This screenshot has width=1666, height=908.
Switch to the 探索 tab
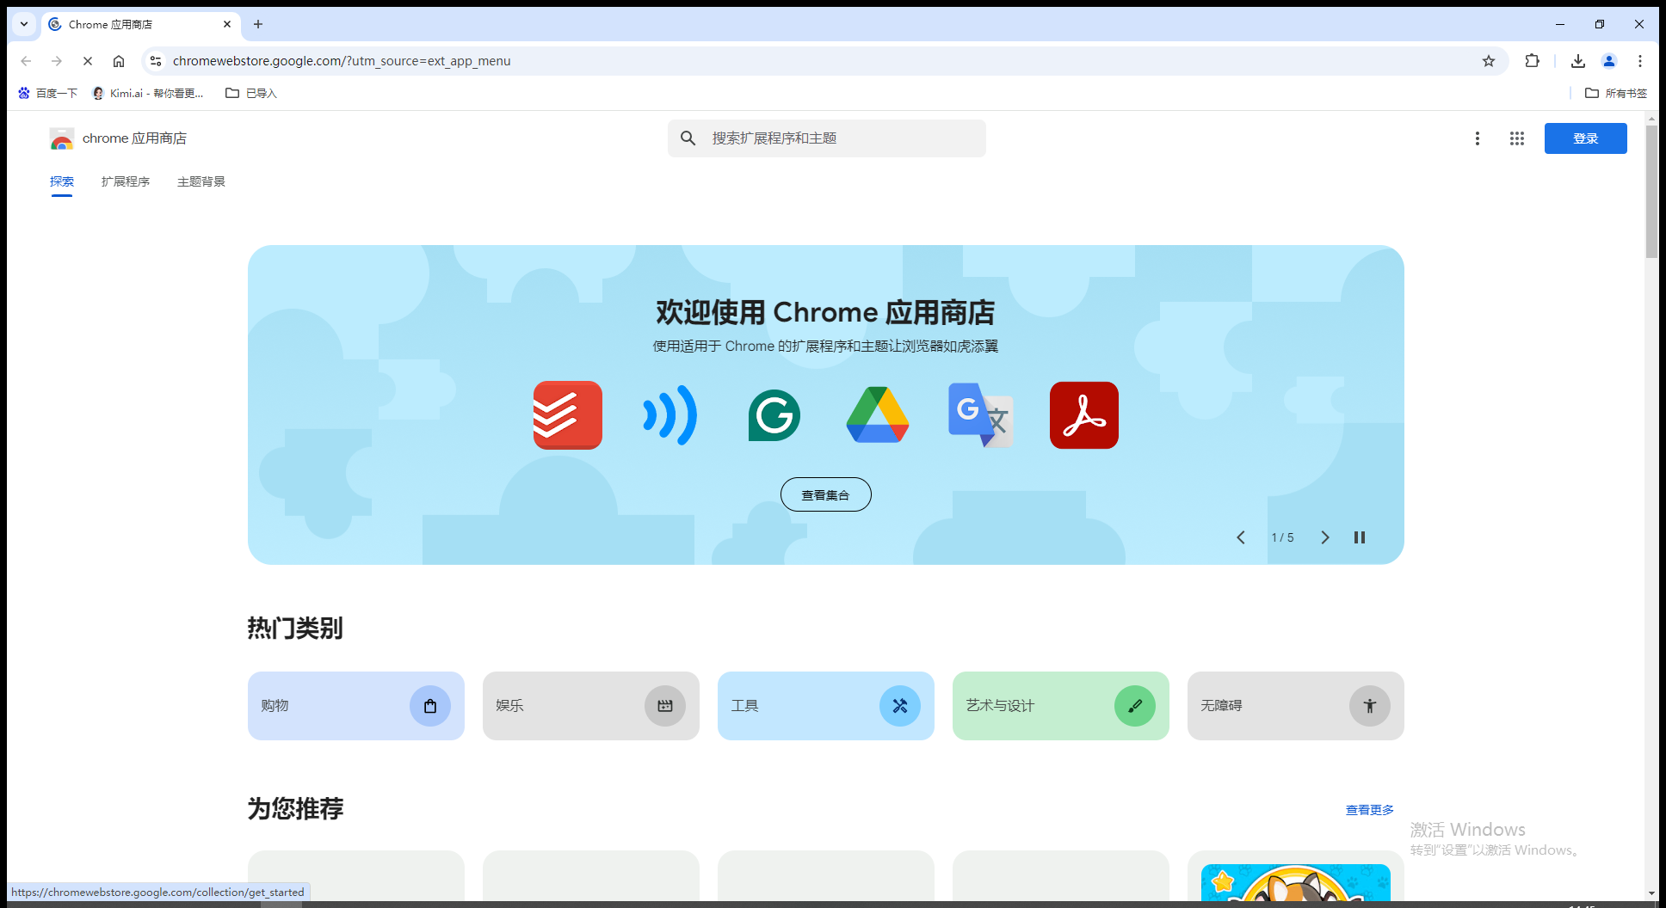[62, 181]
